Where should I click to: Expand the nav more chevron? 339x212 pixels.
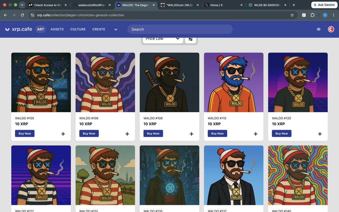click(116, 29)
